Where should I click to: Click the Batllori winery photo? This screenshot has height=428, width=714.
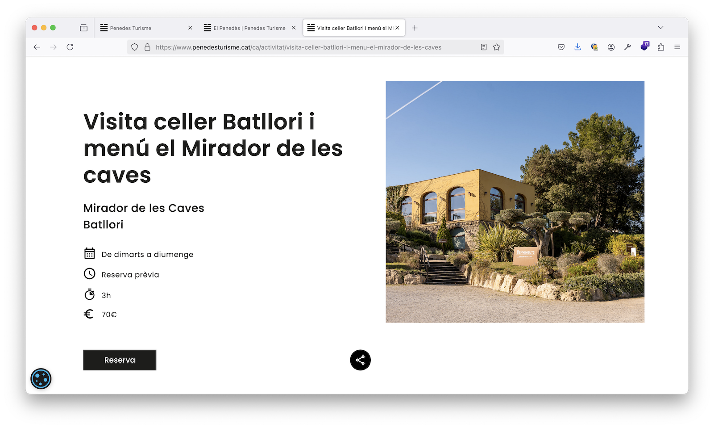click(515, 201)
